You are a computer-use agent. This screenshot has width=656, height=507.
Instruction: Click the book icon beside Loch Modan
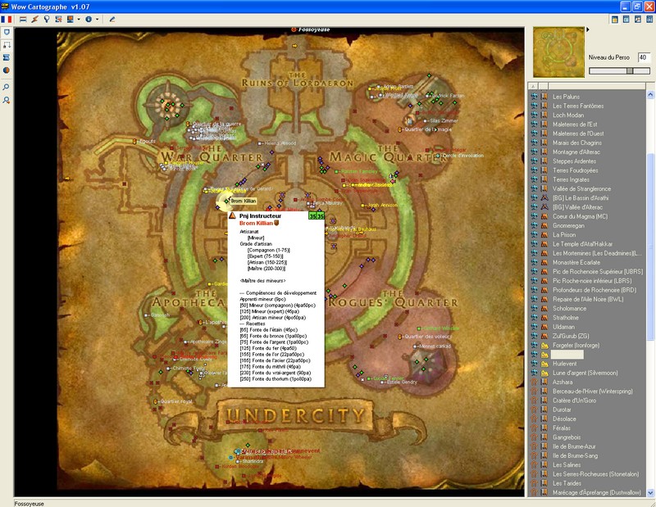[544, 115]
